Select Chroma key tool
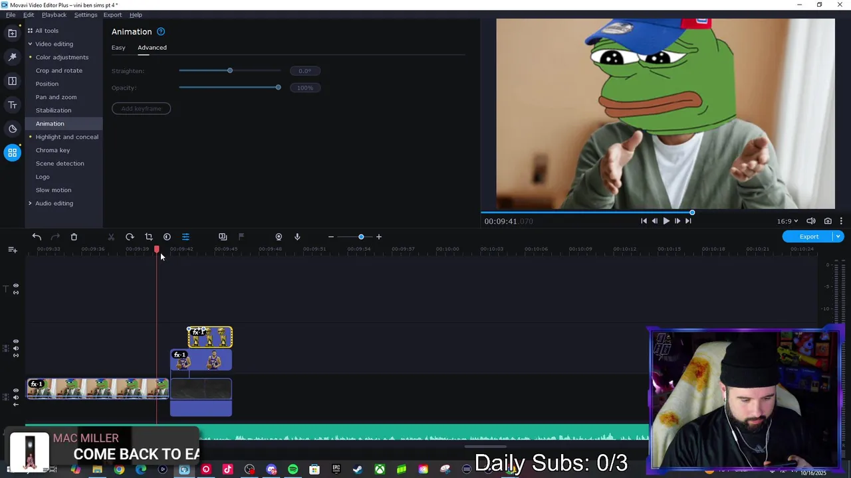Image resolution: width=851 pixels, height=478 pixels. pos(53,150)
